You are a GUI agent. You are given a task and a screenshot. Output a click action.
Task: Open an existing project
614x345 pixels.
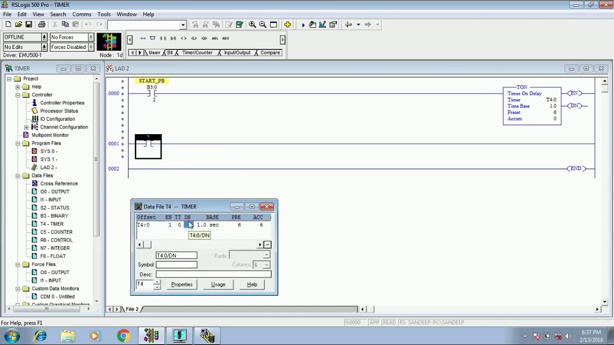click(x=18, y=24)
